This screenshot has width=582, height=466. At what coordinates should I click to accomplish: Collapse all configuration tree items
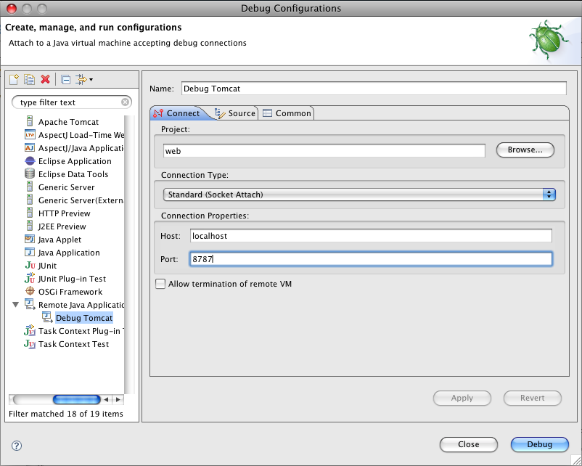pos(66,79)
